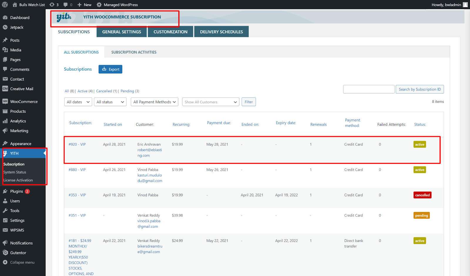Click the Notifications bell icon

(5, 243)
